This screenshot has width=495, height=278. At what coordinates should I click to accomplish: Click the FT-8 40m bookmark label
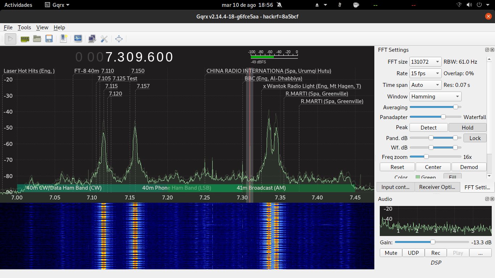[87, 71]
